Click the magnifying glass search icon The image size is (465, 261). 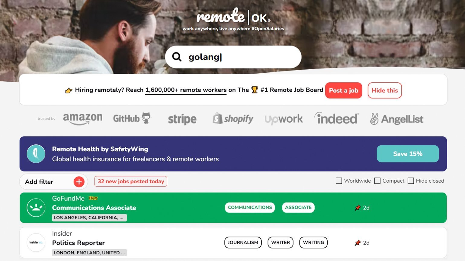(x=177, y=57)
